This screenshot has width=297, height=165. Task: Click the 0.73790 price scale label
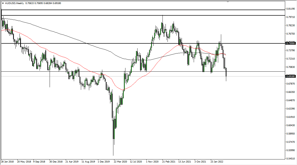click(x=290, y=50)
